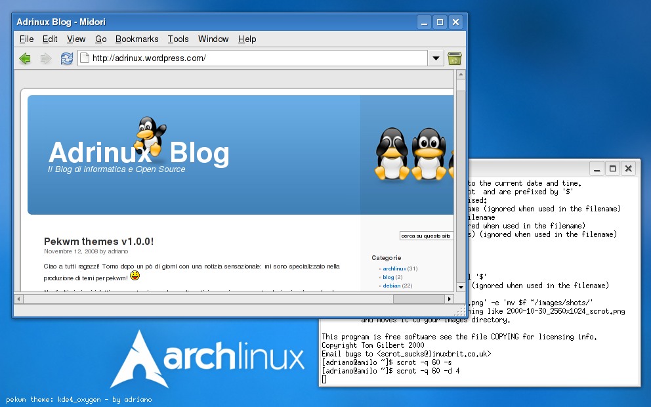651x407 pixels.
Task: Expand the address bar history dropdown arrow
Action: [x=436, y=58]
